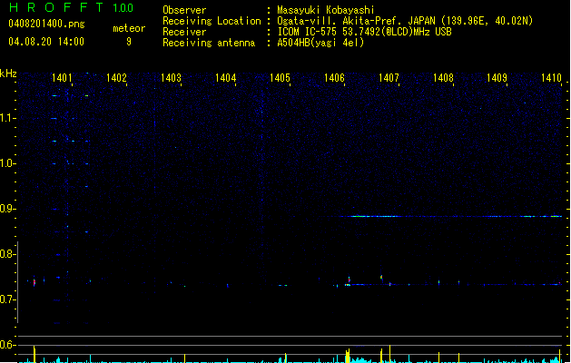Click the meteor count value 9

tap(129, 42)
